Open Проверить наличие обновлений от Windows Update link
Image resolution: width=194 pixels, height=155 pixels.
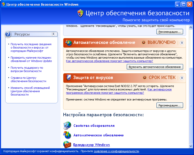[31, 59]
